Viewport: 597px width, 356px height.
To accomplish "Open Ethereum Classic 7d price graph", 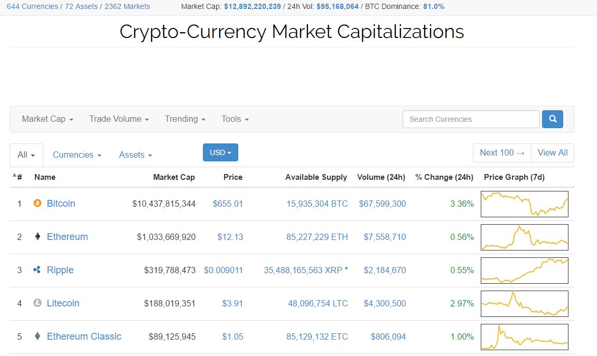I will coord(525,337).
